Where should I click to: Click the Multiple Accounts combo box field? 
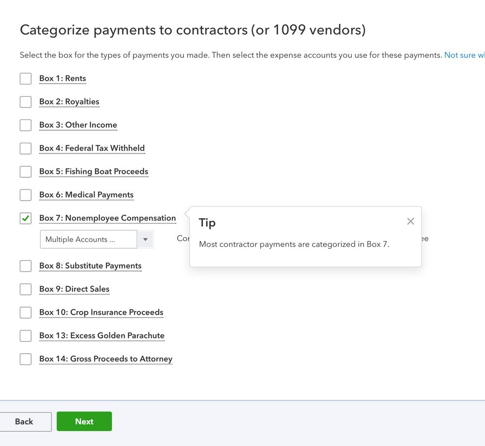tap(88, 240)
